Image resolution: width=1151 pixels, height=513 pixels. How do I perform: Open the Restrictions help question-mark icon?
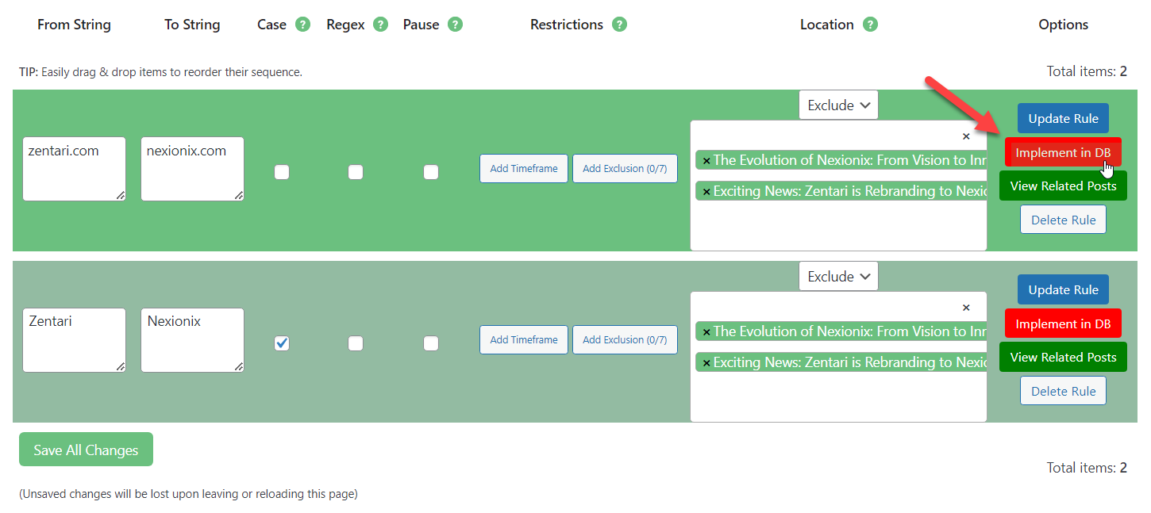(619, 25)
